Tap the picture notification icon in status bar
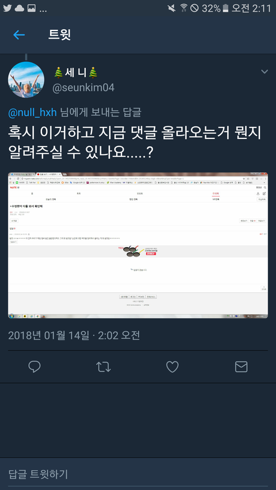Image resolution: width=276 pixels, height=490 pixels. point(31,9)
